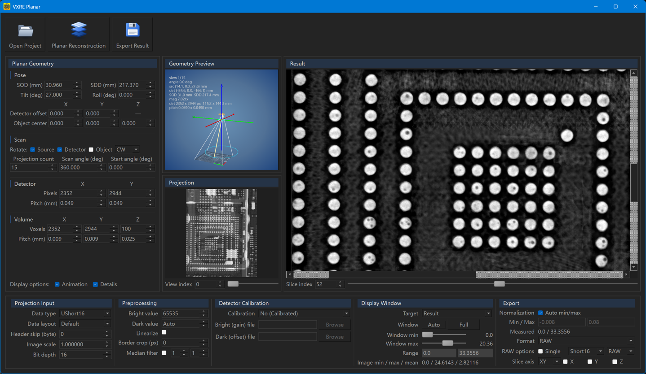Click Result scroll right arrow

point(626,274)
